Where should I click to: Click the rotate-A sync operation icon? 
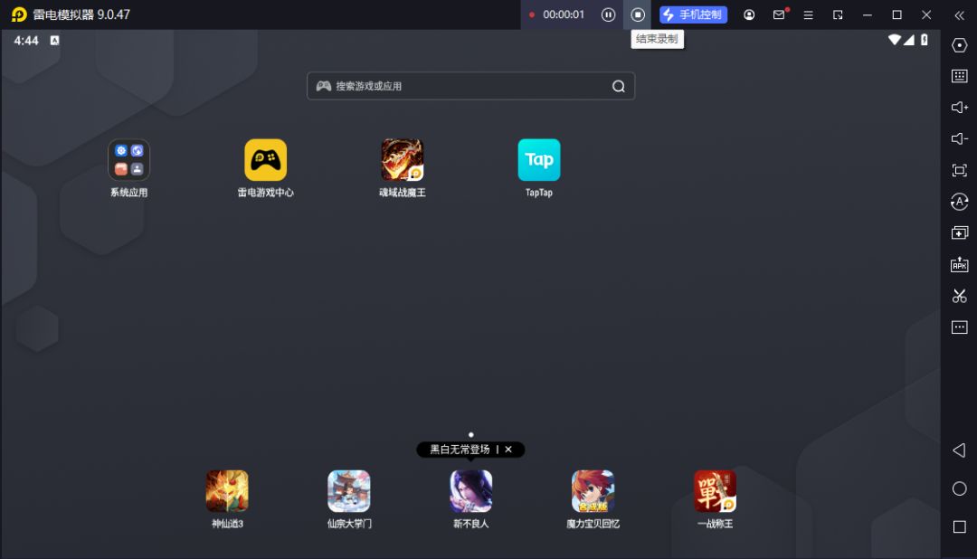point(960,202)
